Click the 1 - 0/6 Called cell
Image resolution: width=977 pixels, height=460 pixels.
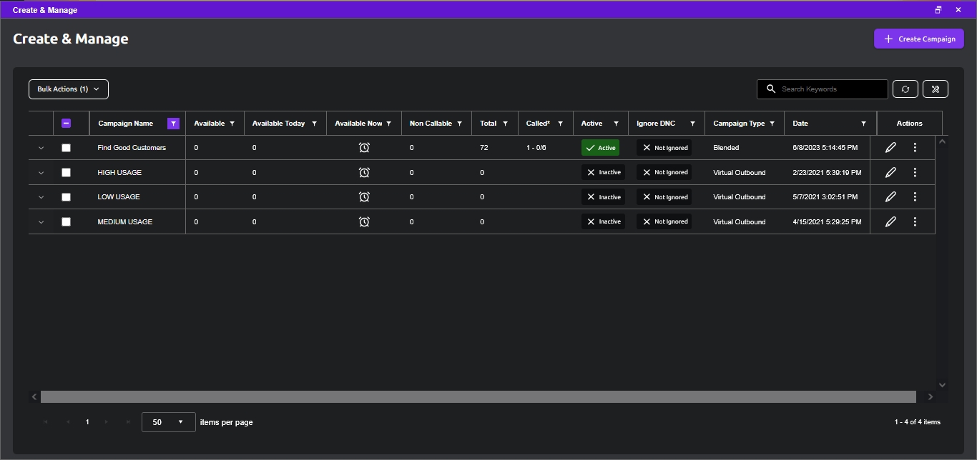(536, 148)
